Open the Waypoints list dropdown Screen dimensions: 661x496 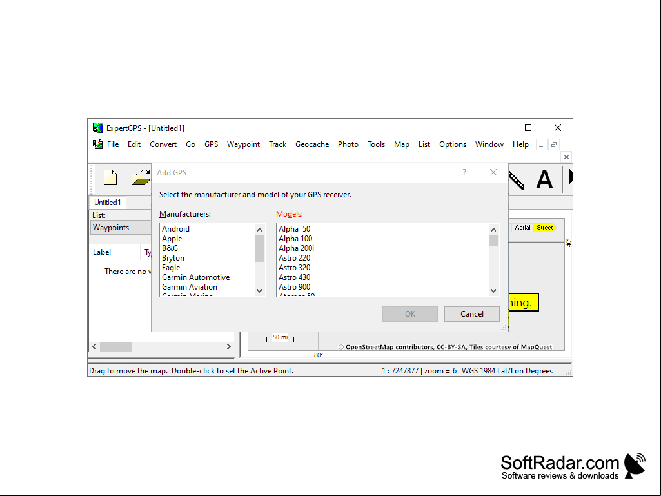(x=121, y=228)
